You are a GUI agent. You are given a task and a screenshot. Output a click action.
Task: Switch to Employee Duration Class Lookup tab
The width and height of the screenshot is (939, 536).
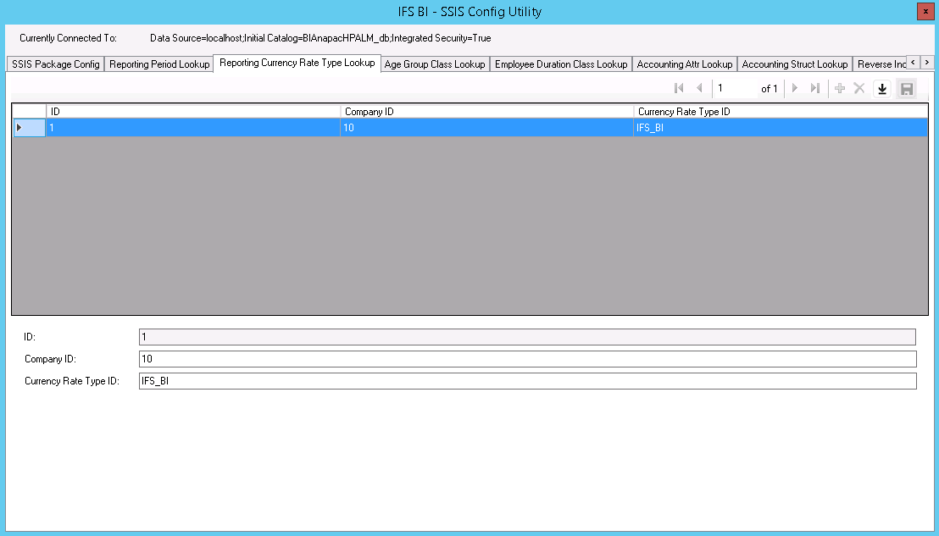point(561,64)
